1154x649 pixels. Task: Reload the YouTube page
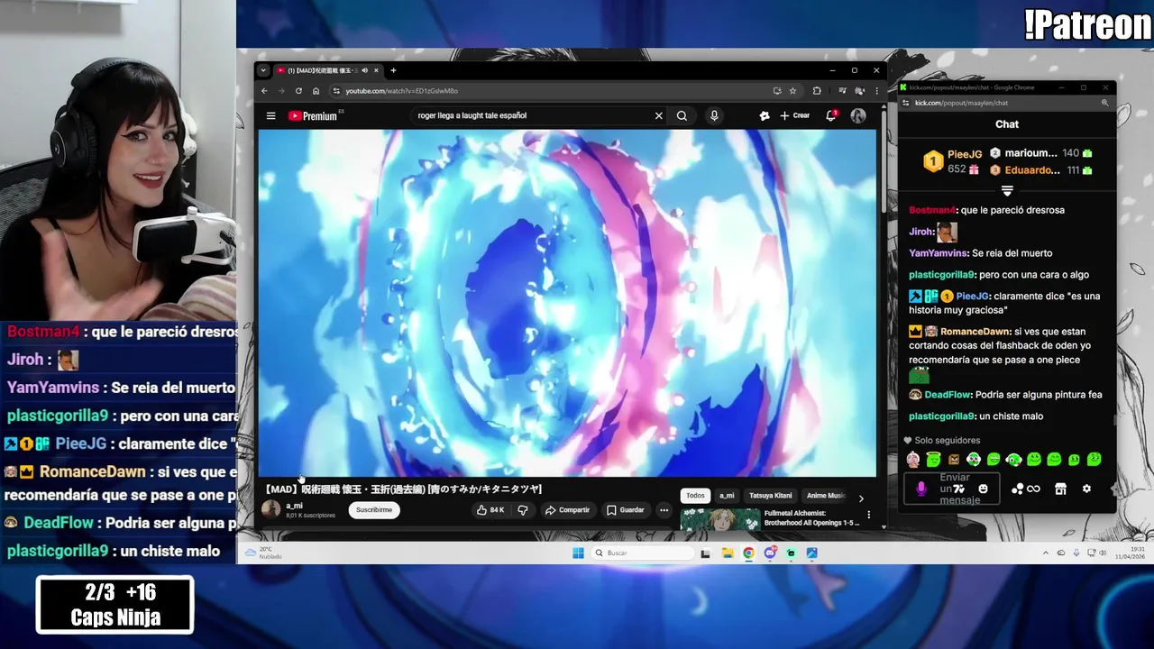point(298,91)
